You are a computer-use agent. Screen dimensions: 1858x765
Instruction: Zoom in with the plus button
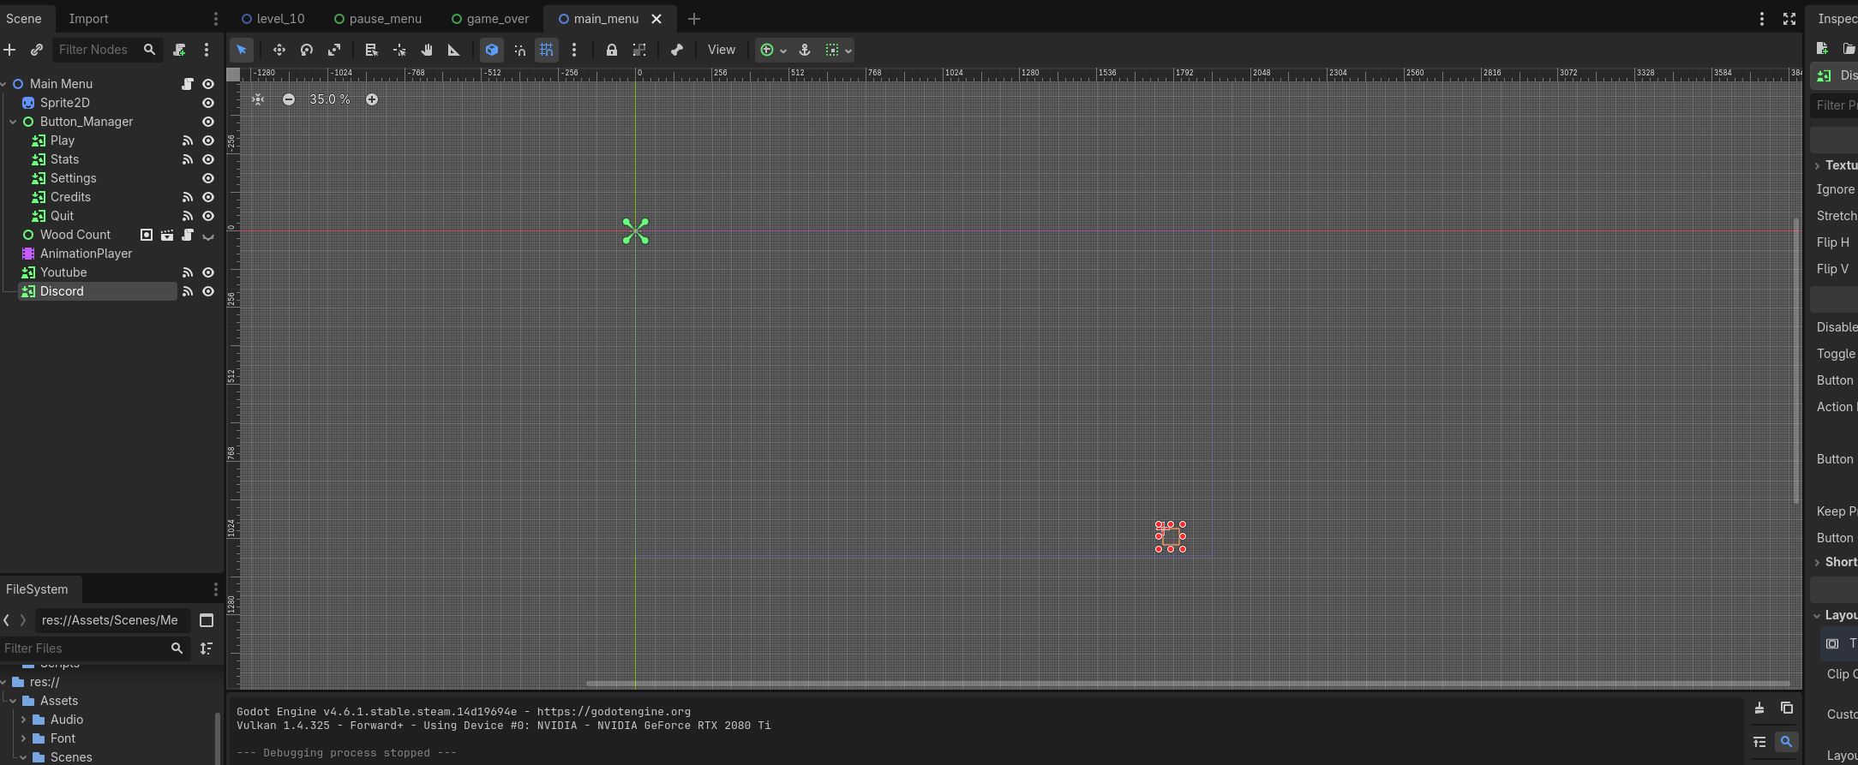click(372, 99)
